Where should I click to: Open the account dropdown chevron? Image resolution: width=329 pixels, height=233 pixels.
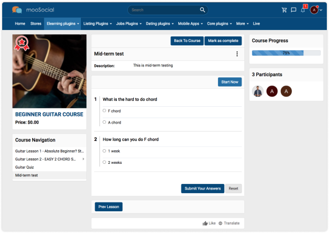pyautogui.click(x=321, y=10)
